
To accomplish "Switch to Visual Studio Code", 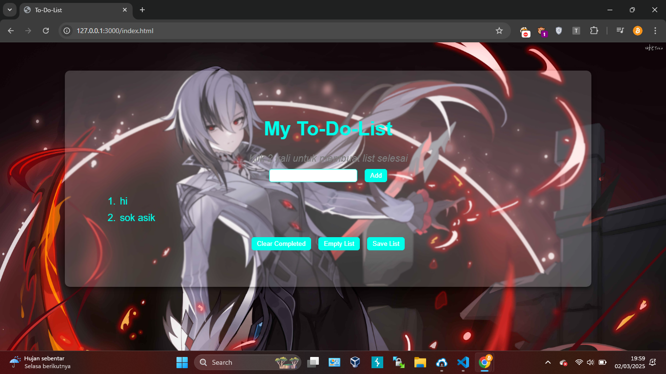I will [x=463, y=362].
